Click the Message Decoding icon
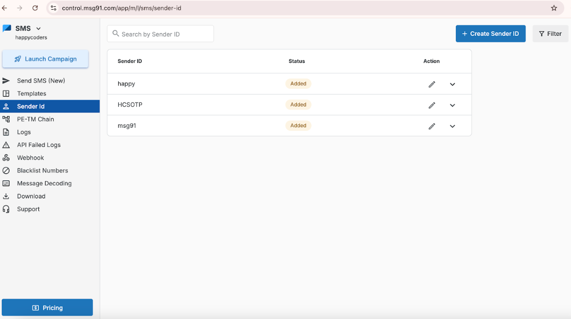 click(x=6, y=184)
